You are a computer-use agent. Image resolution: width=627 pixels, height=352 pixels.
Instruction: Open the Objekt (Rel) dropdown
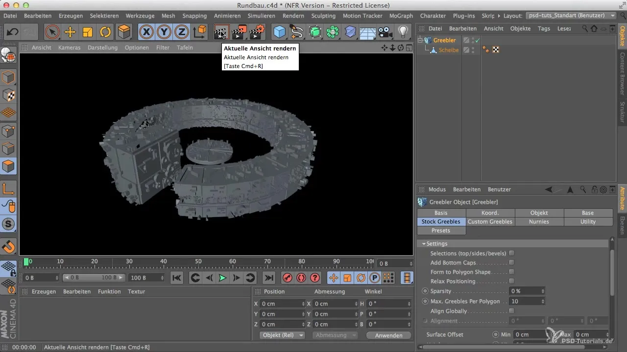(282, 335)
